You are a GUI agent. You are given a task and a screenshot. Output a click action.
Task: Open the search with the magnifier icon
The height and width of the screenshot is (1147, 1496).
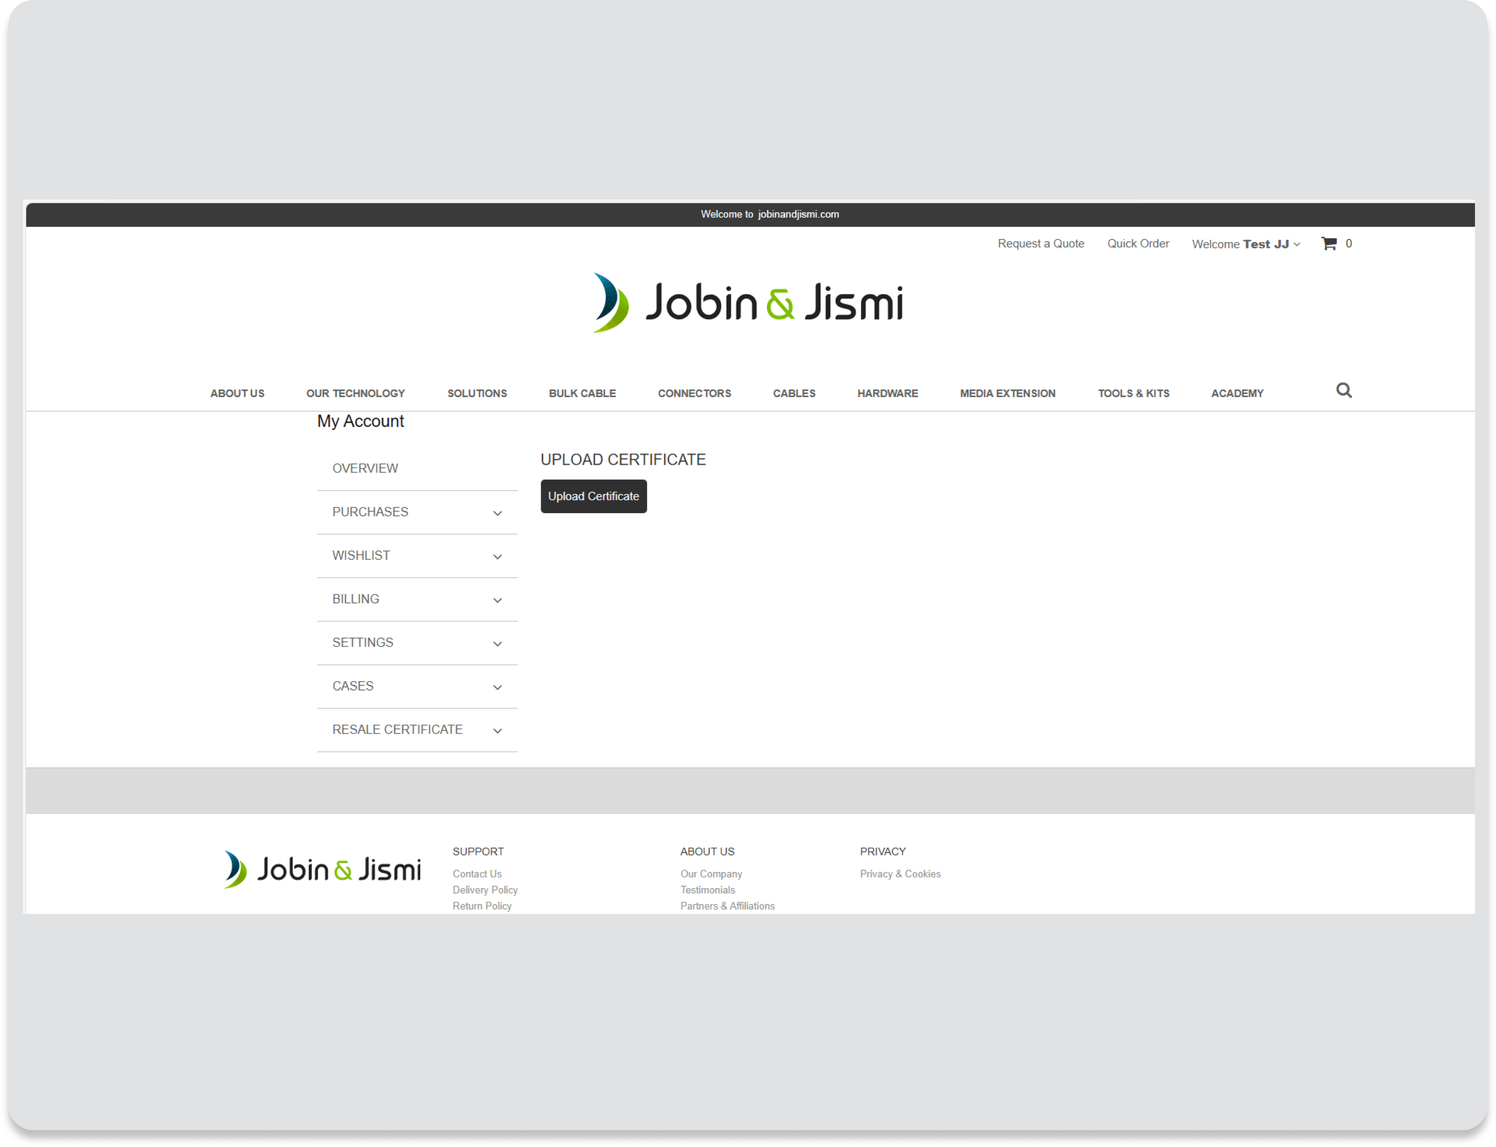coord(1343,391)
